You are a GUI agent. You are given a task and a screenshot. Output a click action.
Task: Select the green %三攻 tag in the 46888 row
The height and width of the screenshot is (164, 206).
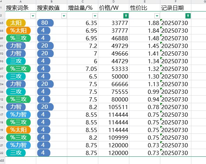click(x=18, y=38)
